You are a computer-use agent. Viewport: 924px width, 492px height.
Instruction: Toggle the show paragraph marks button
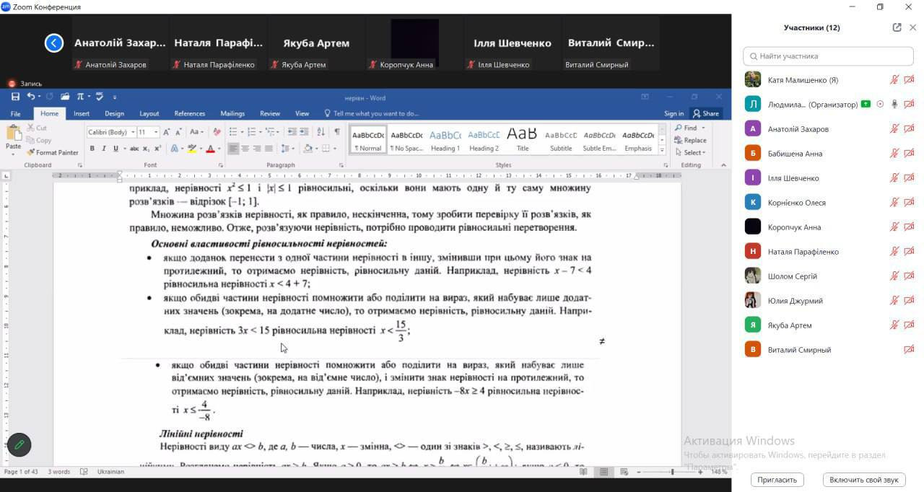click(x=337, y=132)
